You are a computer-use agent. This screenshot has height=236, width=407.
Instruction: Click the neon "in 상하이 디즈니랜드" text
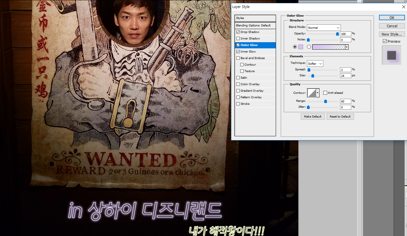[x=145, y=210]
